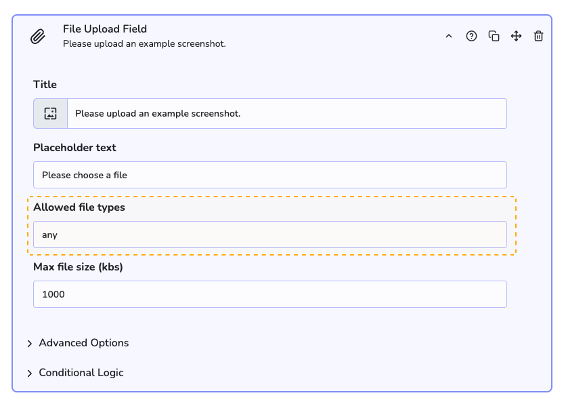566x406 pixels.
Task: Expand the Advanced Options section
Action: [83, 343]
